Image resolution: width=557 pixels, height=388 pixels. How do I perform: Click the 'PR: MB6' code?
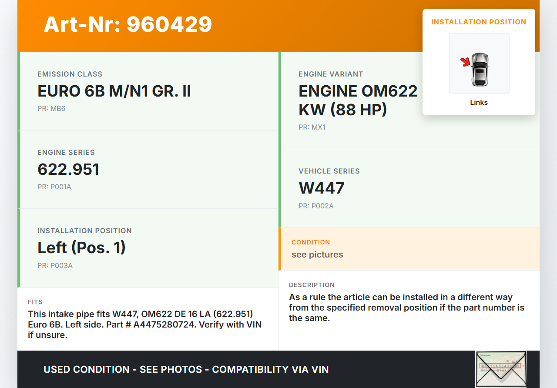[x=51, y=109]
